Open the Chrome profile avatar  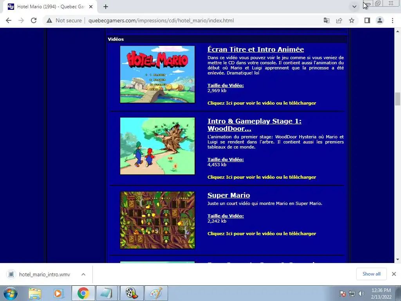pos(380,20)
